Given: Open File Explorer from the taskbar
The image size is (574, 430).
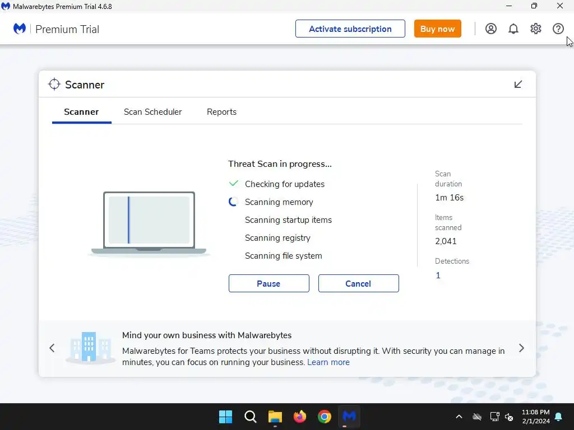Looking at the screenshot, I should tap(275, 417).
